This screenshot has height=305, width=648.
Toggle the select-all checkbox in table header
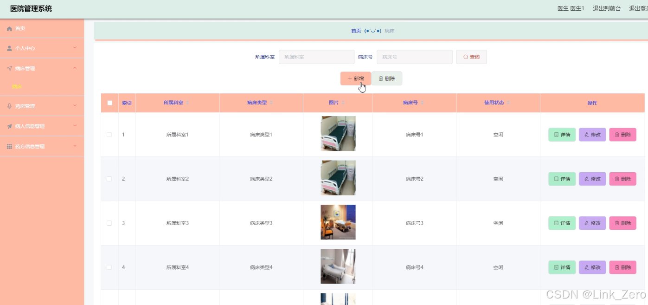(x=109, y=103)
